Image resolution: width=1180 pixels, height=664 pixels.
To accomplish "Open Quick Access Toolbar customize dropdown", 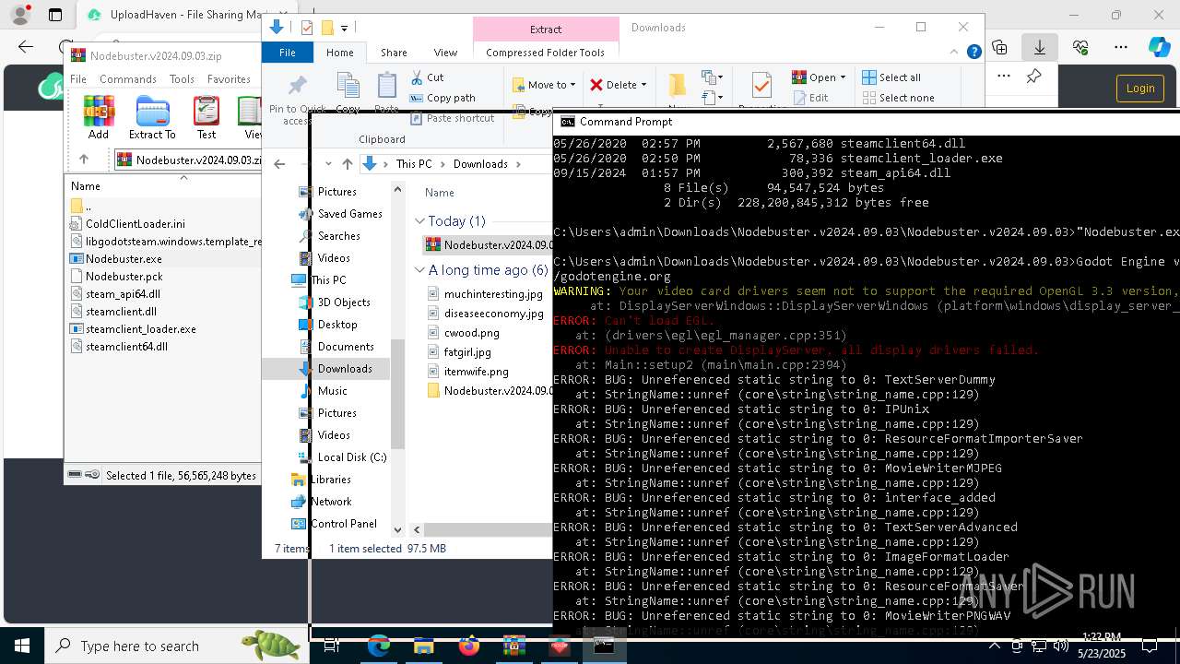I will coord(344,29).
